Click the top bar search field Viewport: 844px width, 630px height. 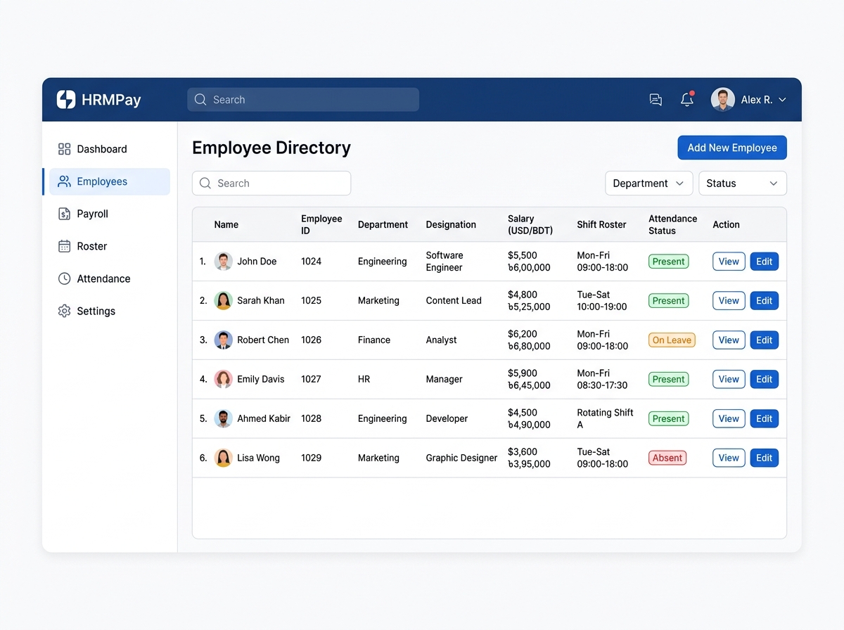coord(303,100)
